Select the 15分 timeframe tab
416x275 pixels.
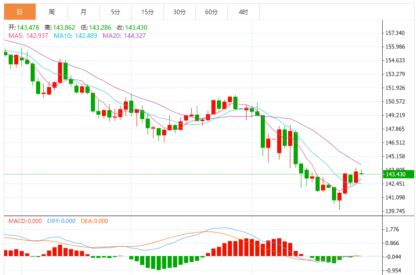coord(147,12)
